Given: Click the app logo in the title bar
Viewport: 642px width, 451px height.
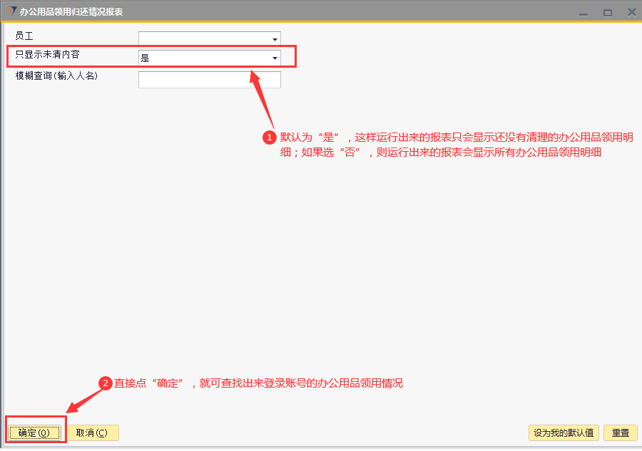Looking at the screenshot, I should pos(11,12).
